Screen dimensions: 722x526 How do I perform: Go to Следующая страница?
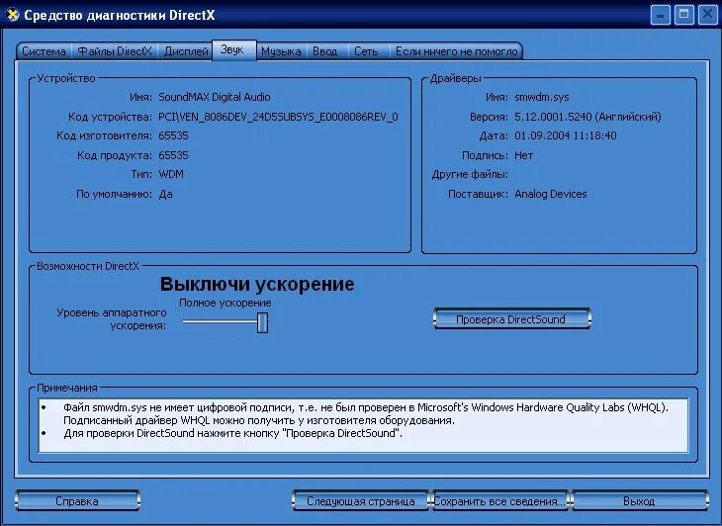point(361,500)
